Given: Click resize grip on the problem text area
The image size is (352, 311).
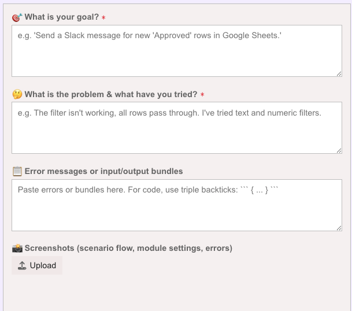Looking at the screenshot, I should point(339,150).
